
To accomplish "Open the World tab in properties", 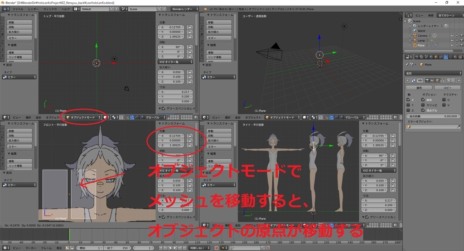I will click(x=431, y=57).
